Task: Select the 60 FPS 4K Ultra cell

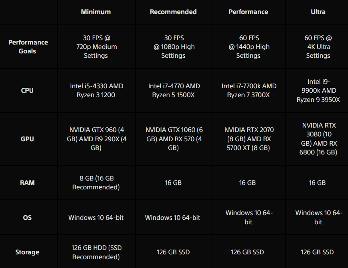Action: [x=318, y=47]
